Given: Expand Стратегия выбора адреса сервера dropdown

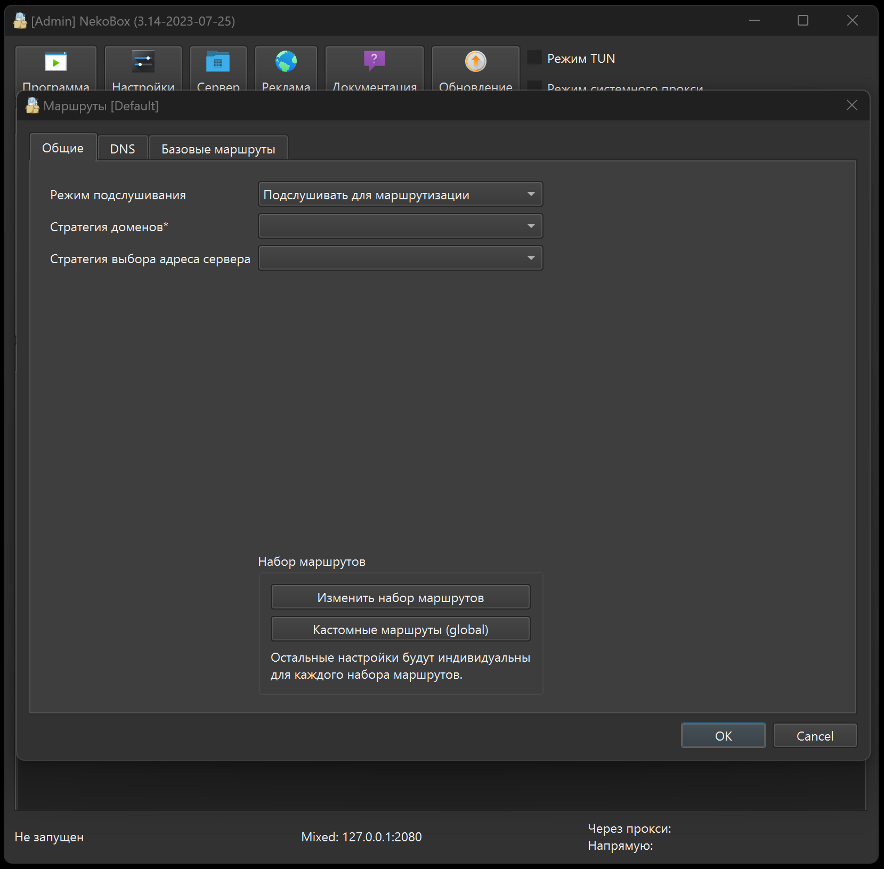Looking at the screenshot, I should pos(400,258).
